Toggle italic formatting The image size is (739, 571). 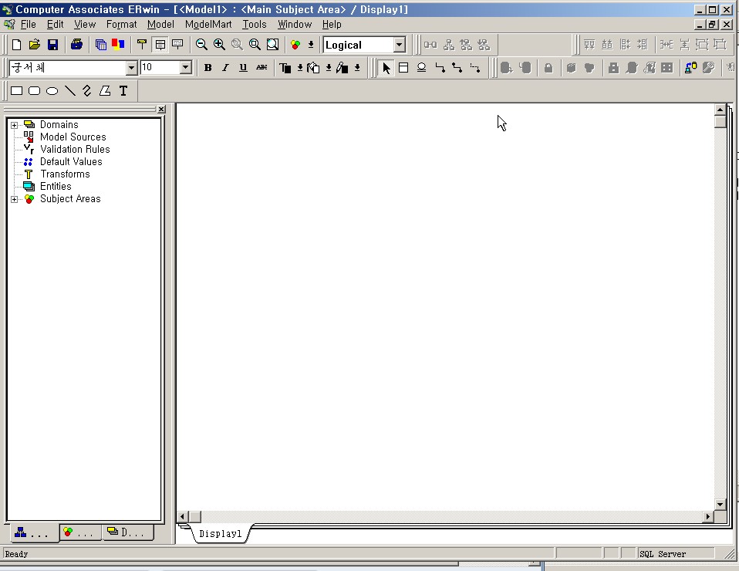click(225, 68)
